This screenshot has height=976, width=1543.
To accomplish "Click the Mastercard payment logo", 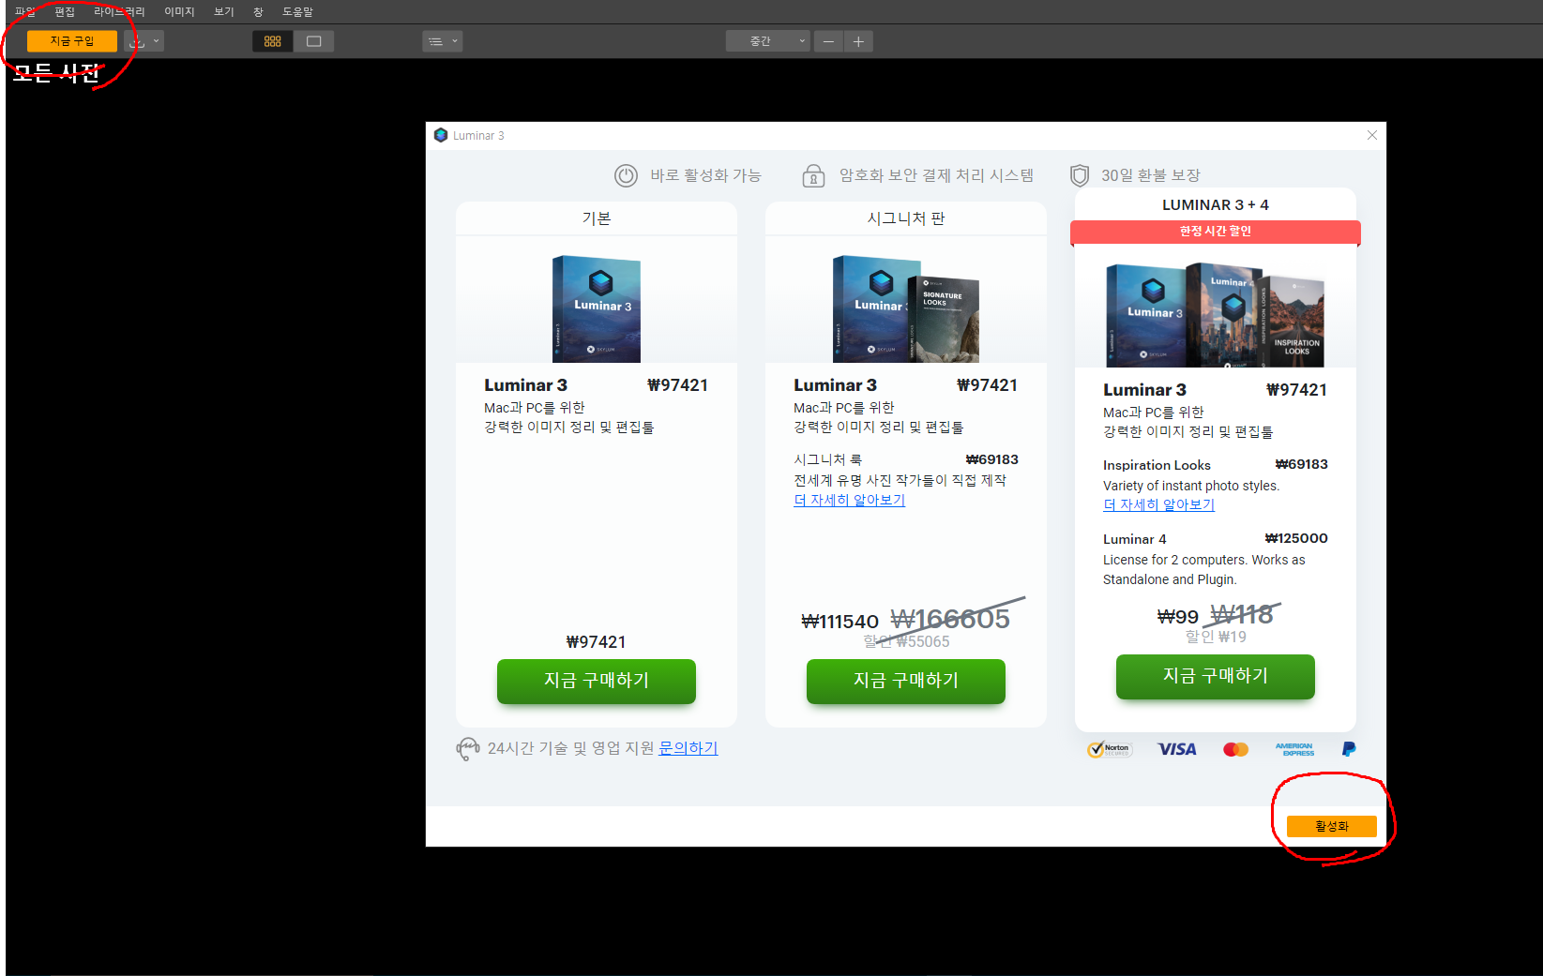I will click(x=1235, y=749).
